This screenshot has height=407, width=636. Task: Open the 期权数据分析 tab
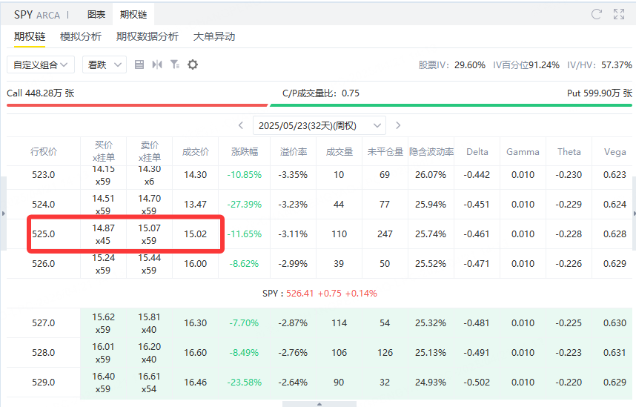[x=148, y=36]
